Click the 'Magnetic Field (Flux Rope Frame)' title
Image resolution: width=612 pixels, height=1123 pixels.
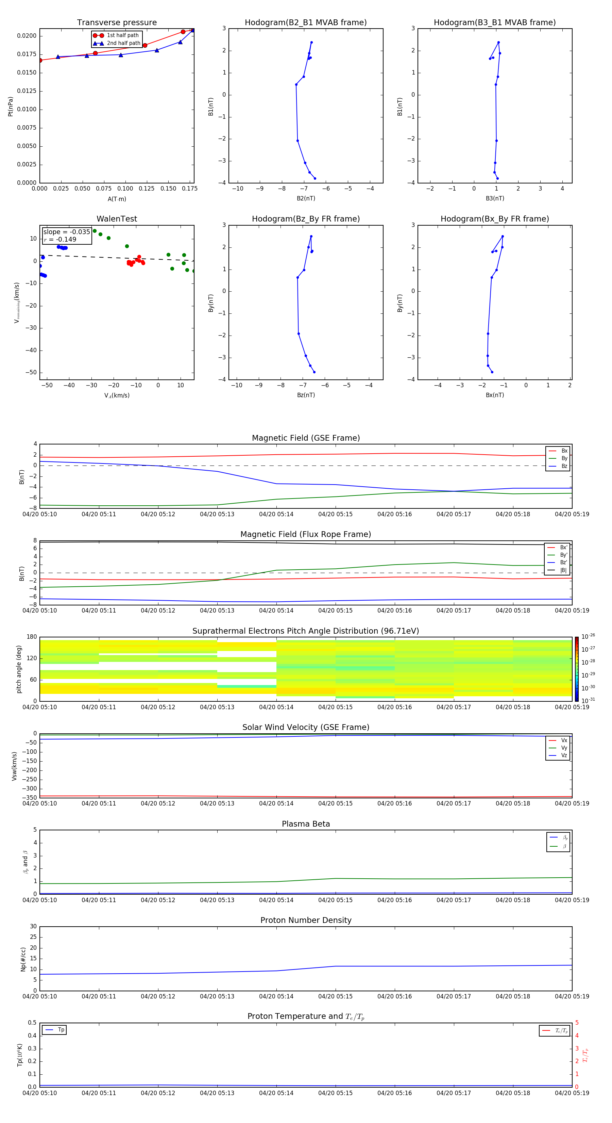point(306,535)
